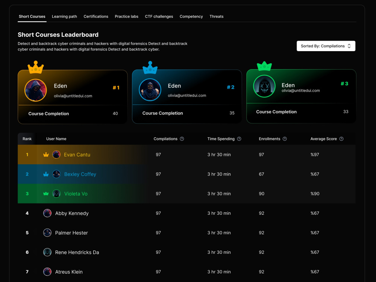Image resolution: width=376 pixels, height=282 pixels.
Task: Click the blue crown above the #2 card
Action: point(150,67)
